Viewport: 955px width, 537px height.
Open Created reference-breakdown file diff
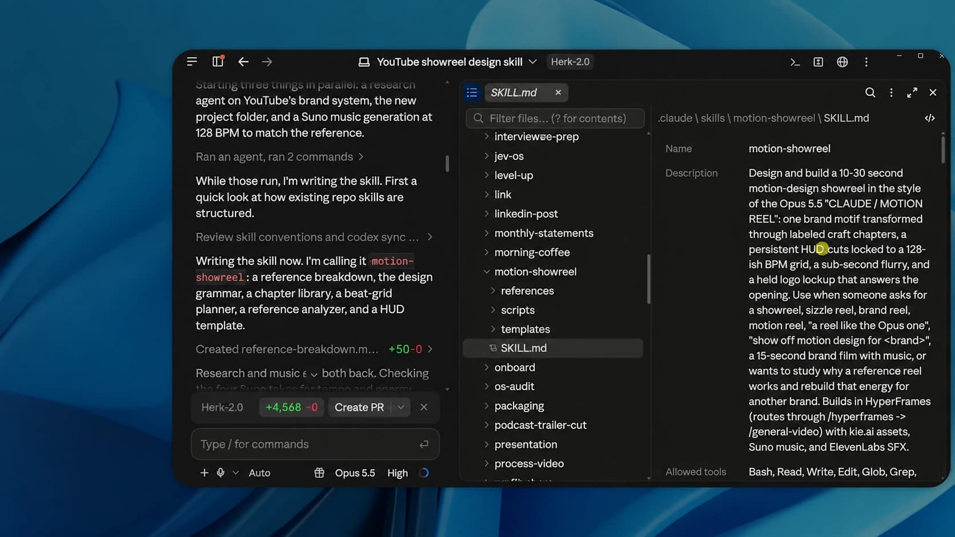point(314,349)
